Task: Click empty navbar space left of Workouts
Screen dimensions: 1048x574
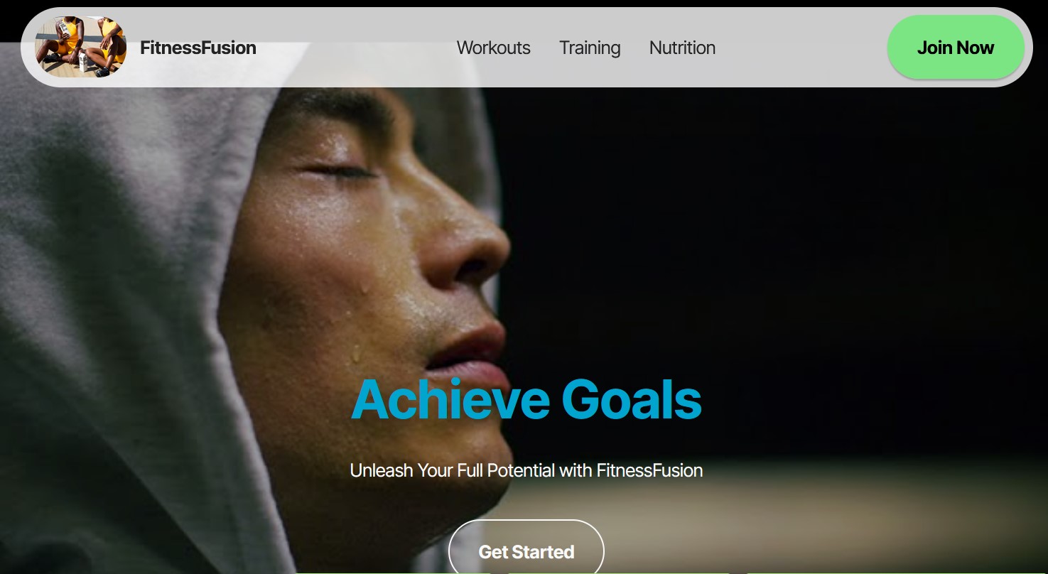Action: tap(355, 48)
